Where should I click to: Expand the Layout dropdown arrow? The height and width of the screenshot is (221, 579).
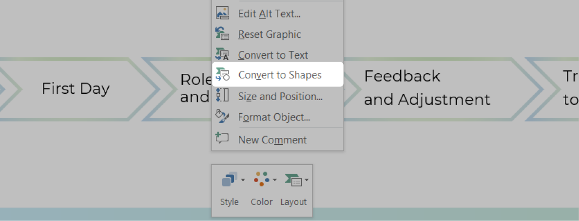(307, 181)
